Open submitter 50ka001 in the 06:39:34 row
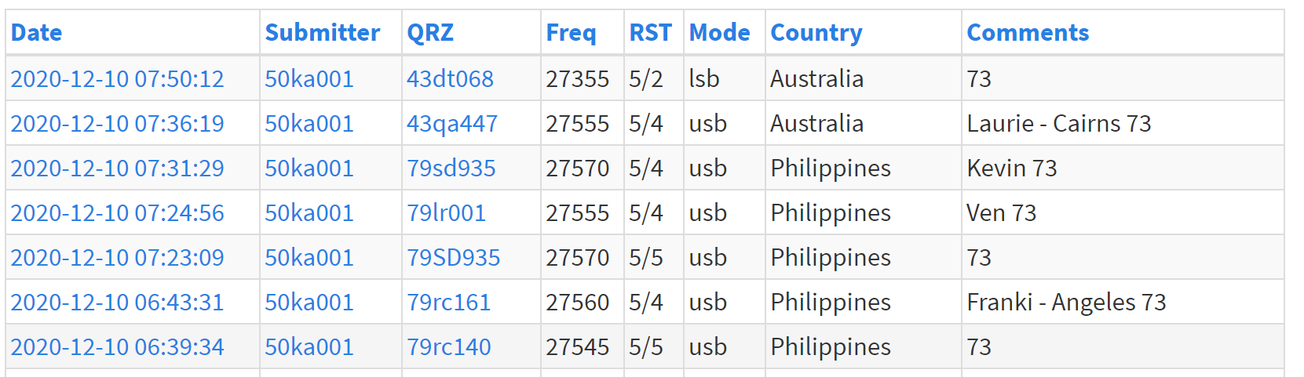 (309, 346)
